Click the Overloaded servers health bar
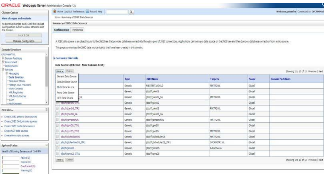The image size is (329, 177). pyautogui.click(x=11, y=166)
